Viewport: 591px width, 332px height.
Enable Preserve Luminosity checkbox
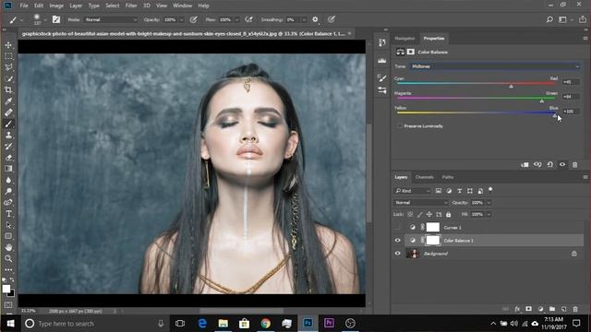pyautogui.click(x=400, y=126)
